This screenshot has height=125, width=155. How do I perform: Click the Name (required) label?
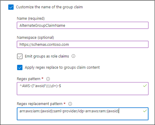click(x=31, y=19)
